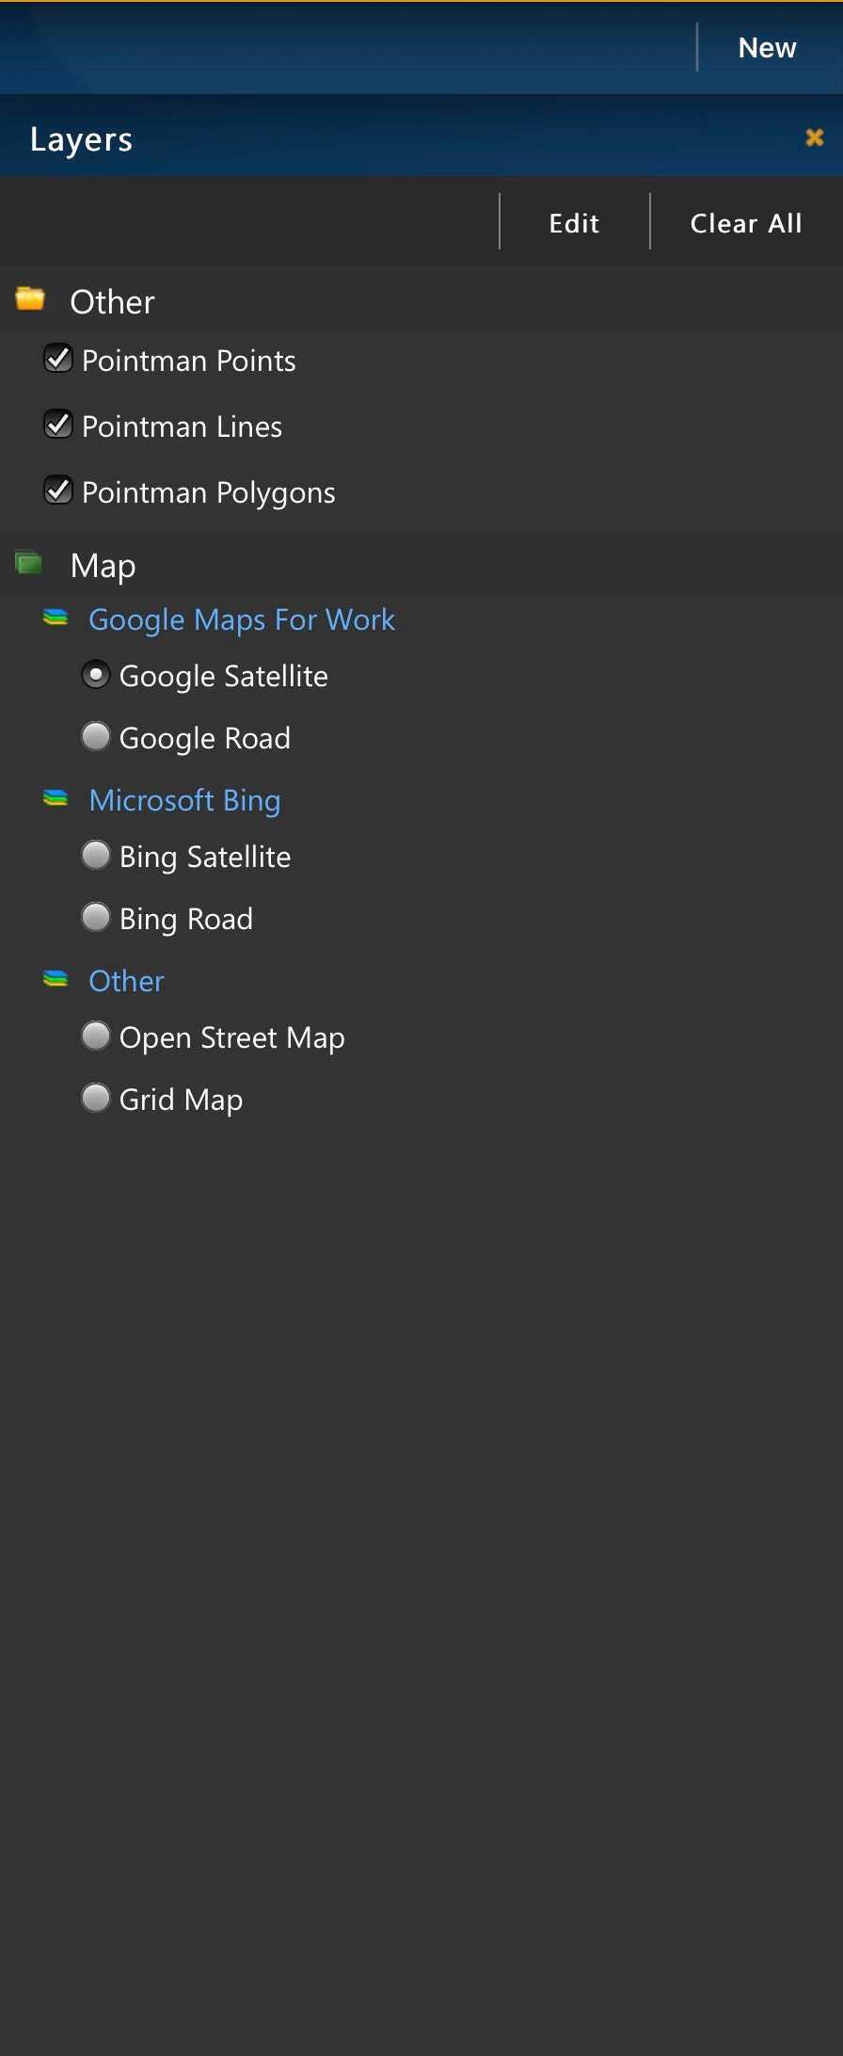Select the Open Street Map option
Viewport: 843px width, 2056px height.
[96, 1036]
